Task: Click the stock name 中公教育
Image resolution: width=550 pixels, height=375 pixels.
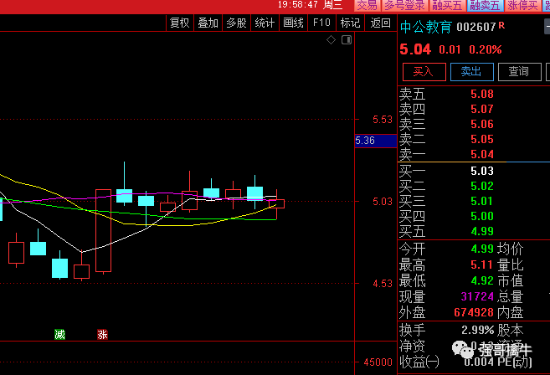Action: (426, 27)
